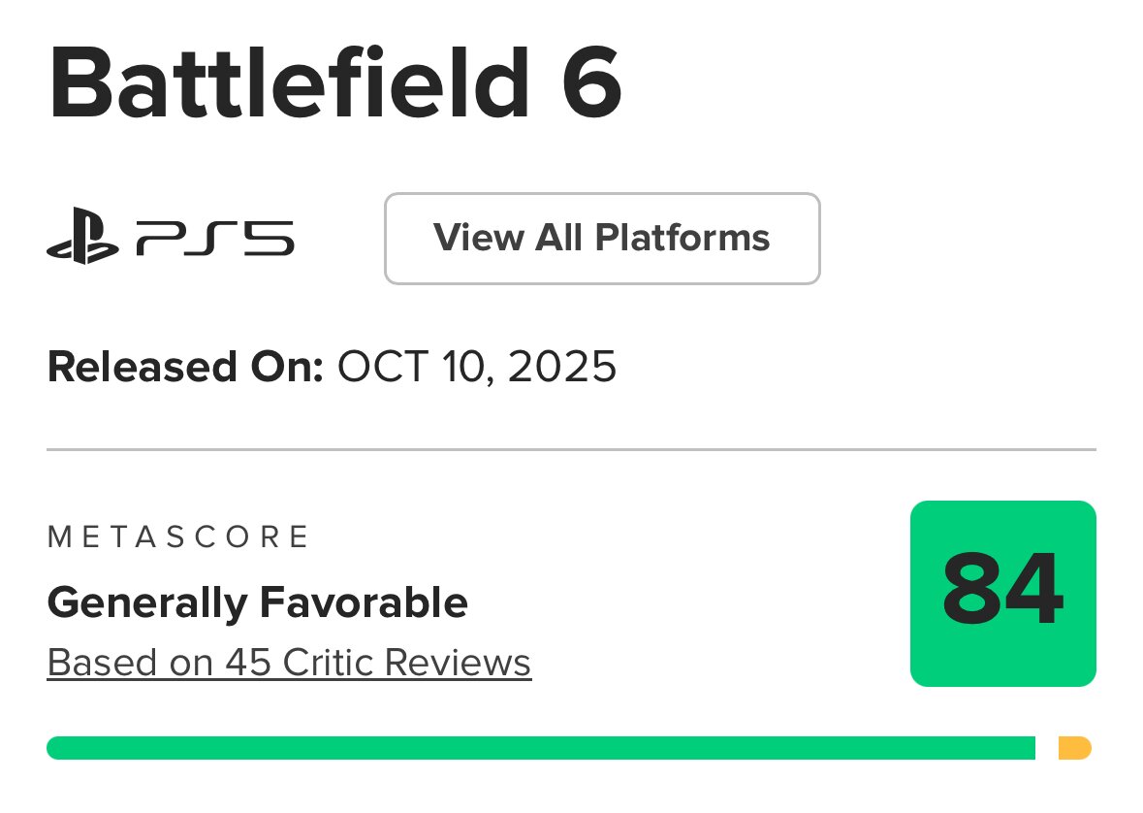This screenshot has height=813, width=1143.
Task: Click the Generally Favorable rating text
Action: pos(257,602)
